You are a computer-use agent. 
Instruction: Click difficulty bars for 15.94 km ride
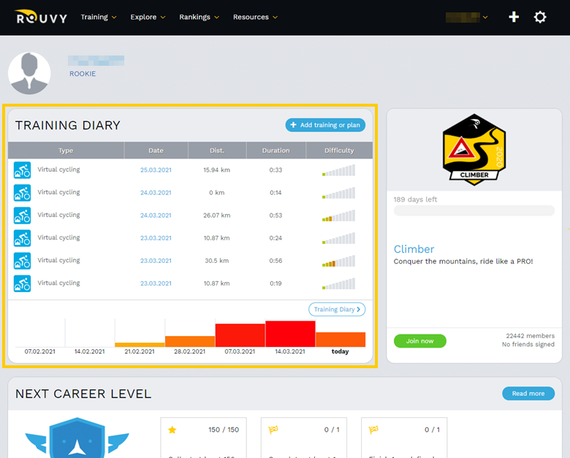point(338,170)
